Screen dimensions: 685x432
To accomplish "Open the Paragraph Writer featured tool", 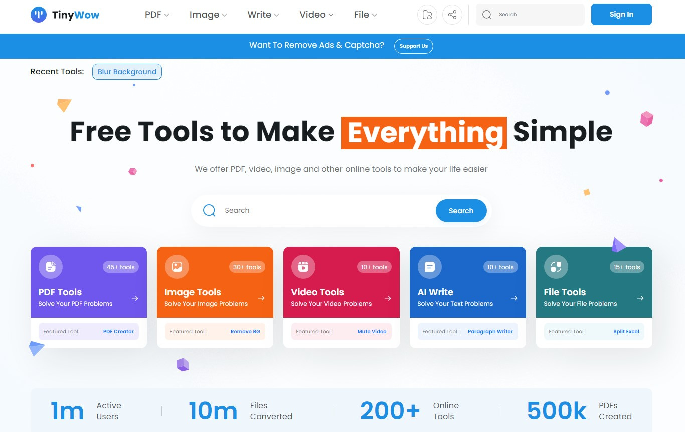I will click(x=490, y=331).
